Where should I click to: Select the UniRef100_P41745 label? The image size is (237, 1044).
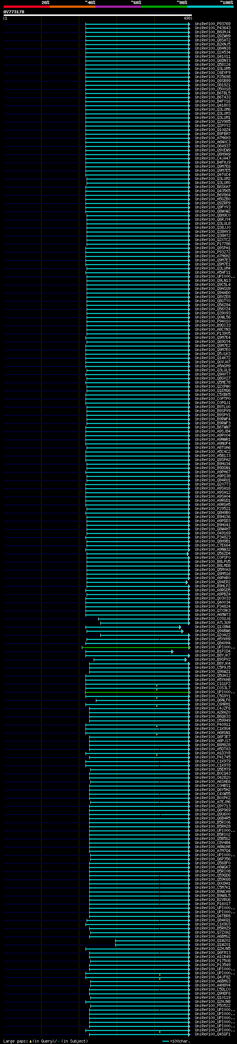(212, 757)
